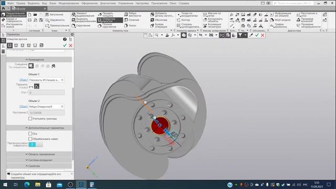Open the Файл menu
This screenshot has height=189, width=336.
click(10, 3)
